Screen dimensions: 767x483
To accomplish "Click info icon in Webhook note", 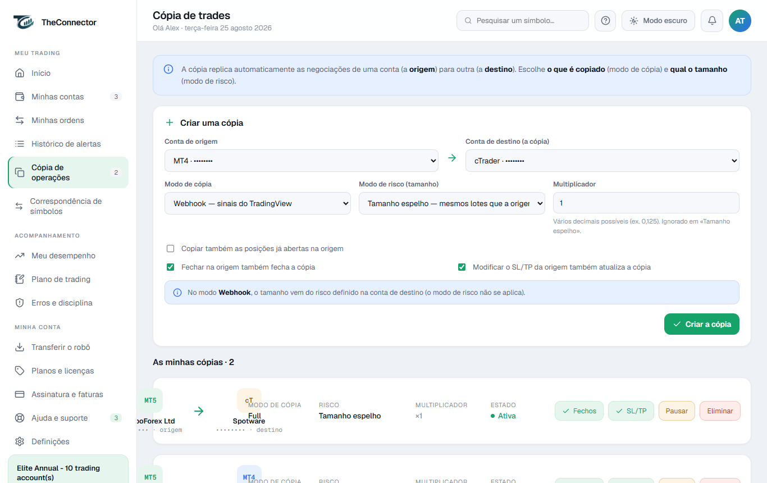I will click(177, 293).
